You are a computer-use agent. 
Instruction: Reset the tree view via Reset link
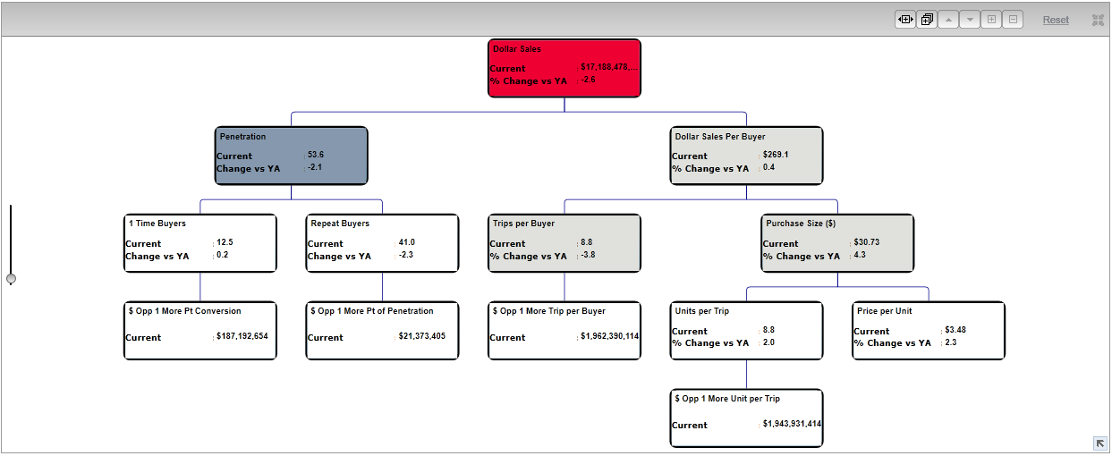click(1055, 20)
